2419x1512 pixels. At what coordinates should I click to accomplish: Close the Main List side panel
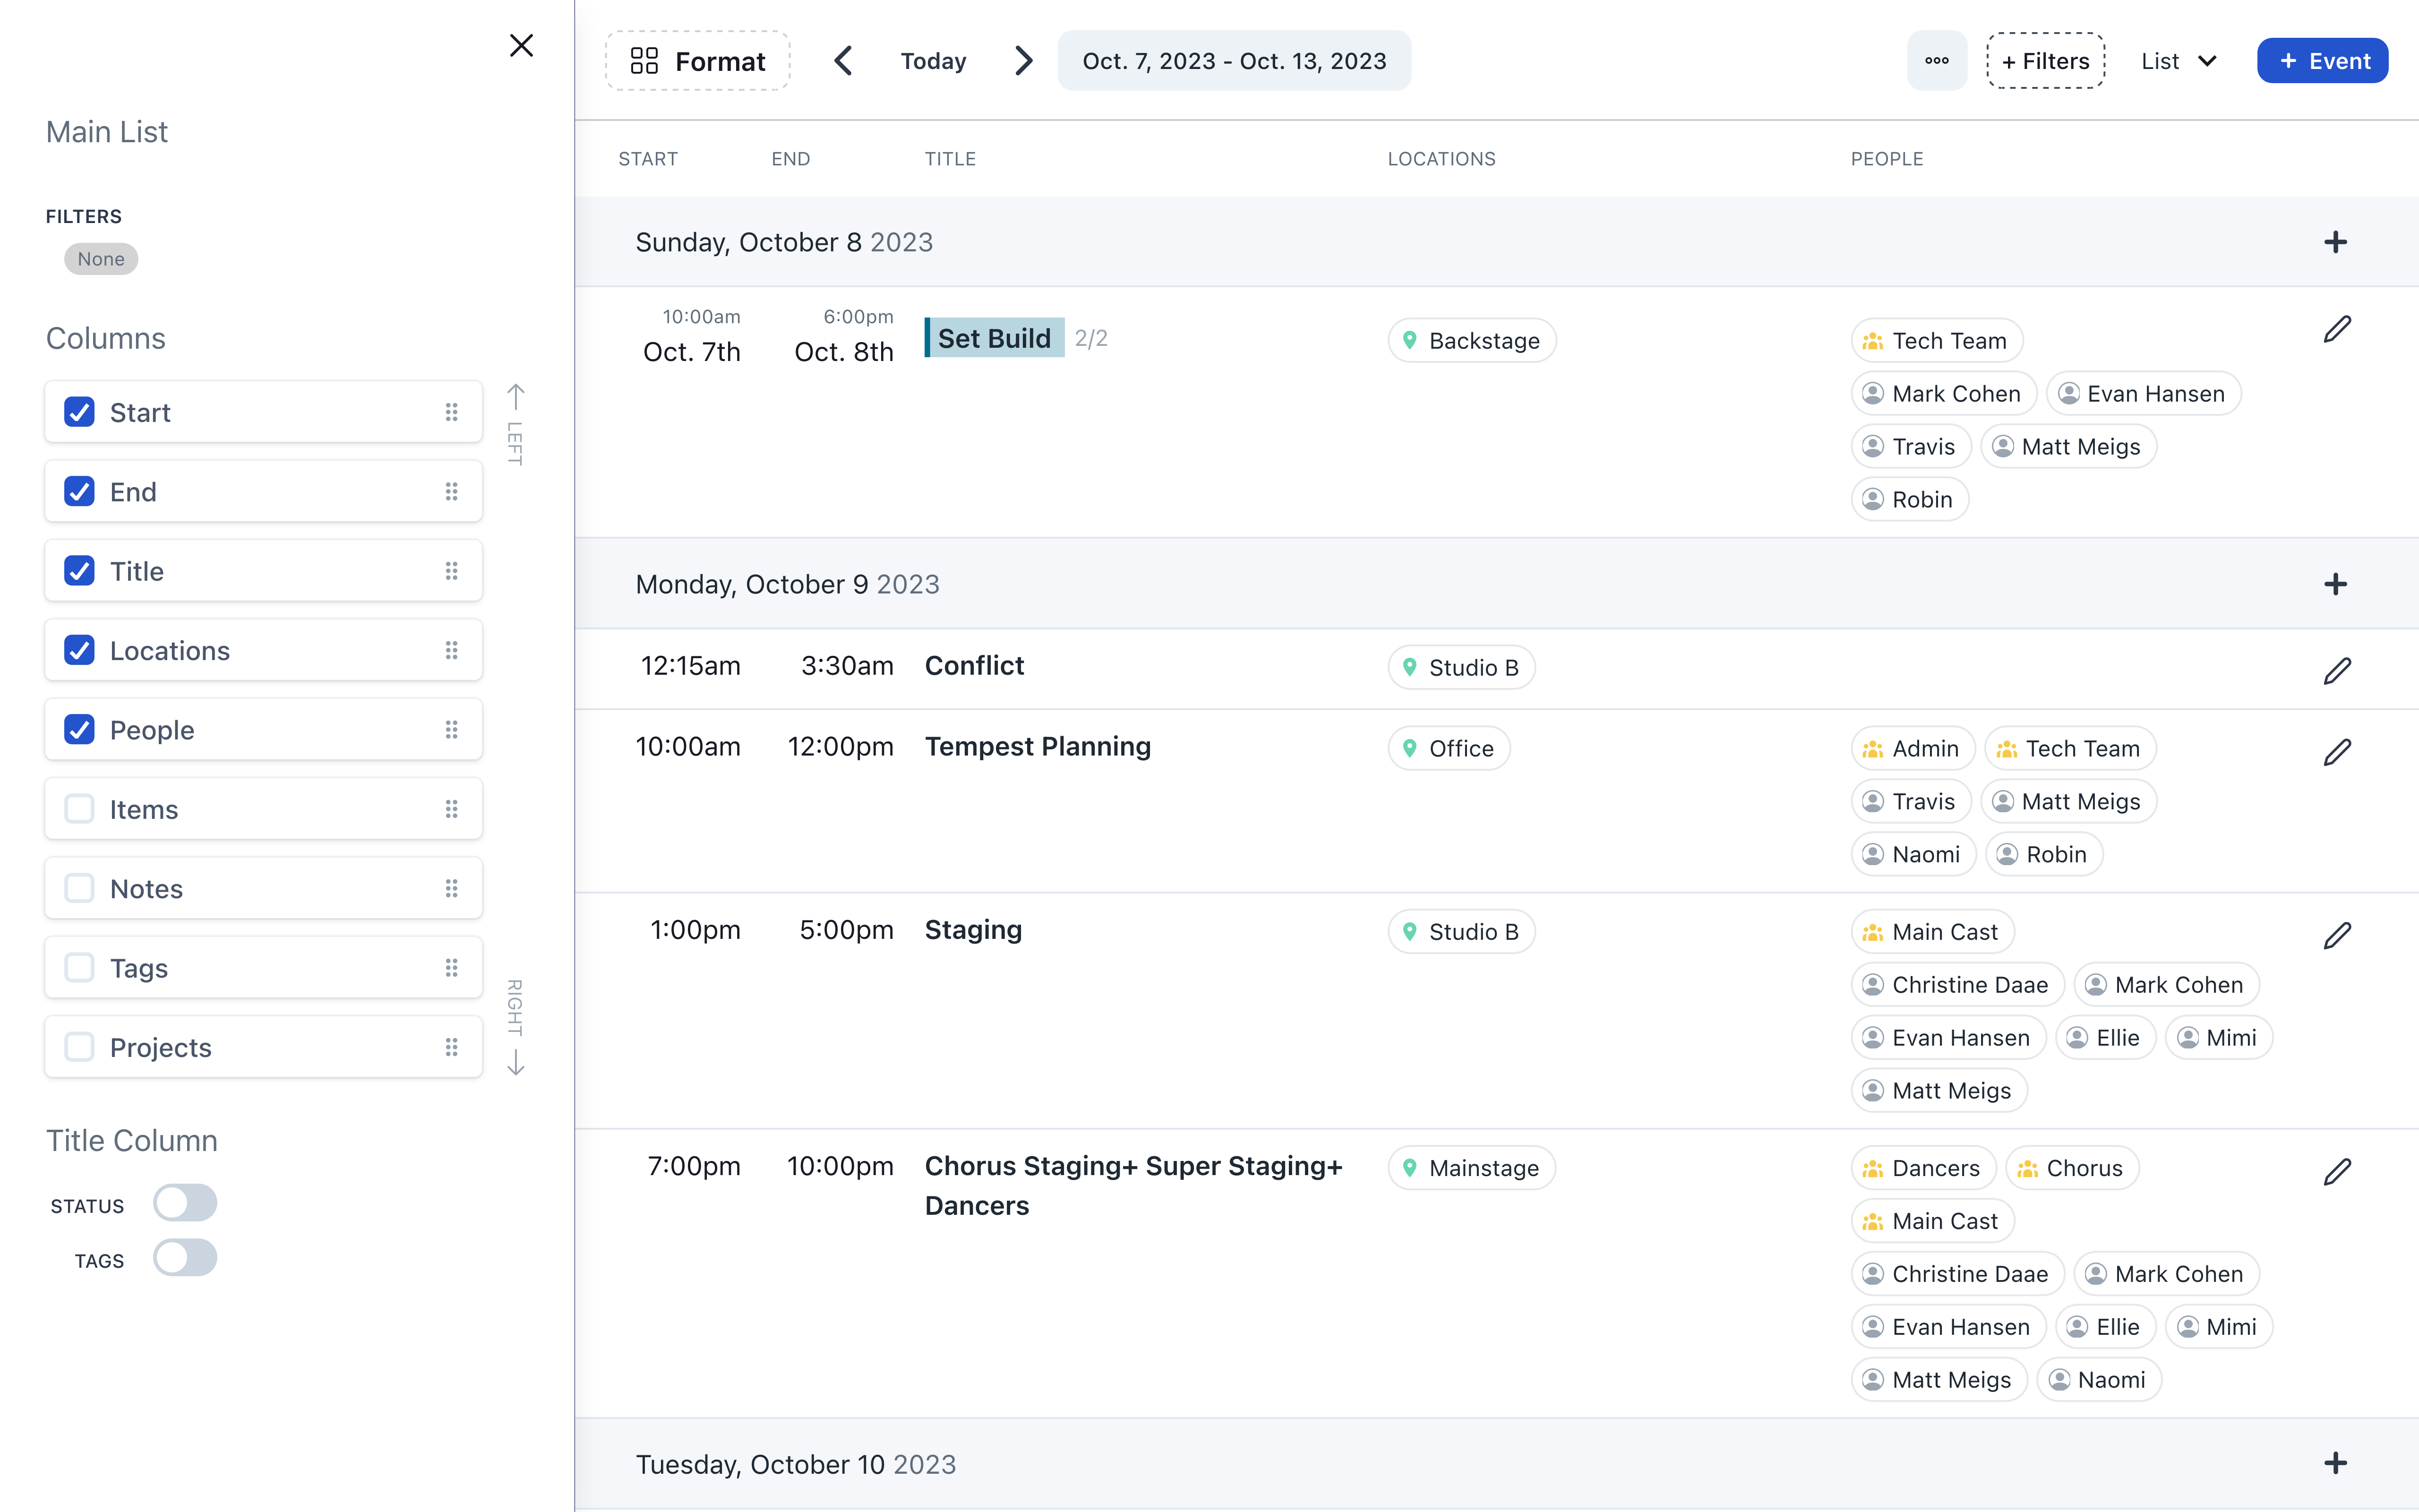click(x=521, y=46)
